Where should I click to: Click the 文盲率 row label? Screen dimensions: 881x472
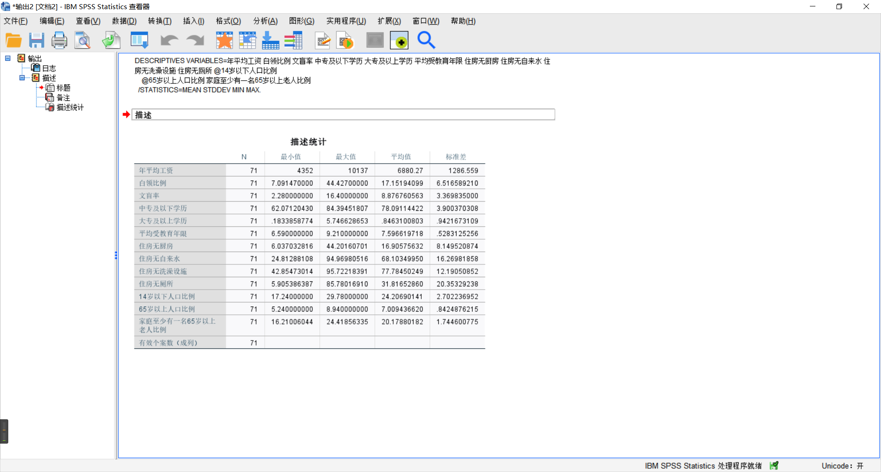tap(149, 196)
